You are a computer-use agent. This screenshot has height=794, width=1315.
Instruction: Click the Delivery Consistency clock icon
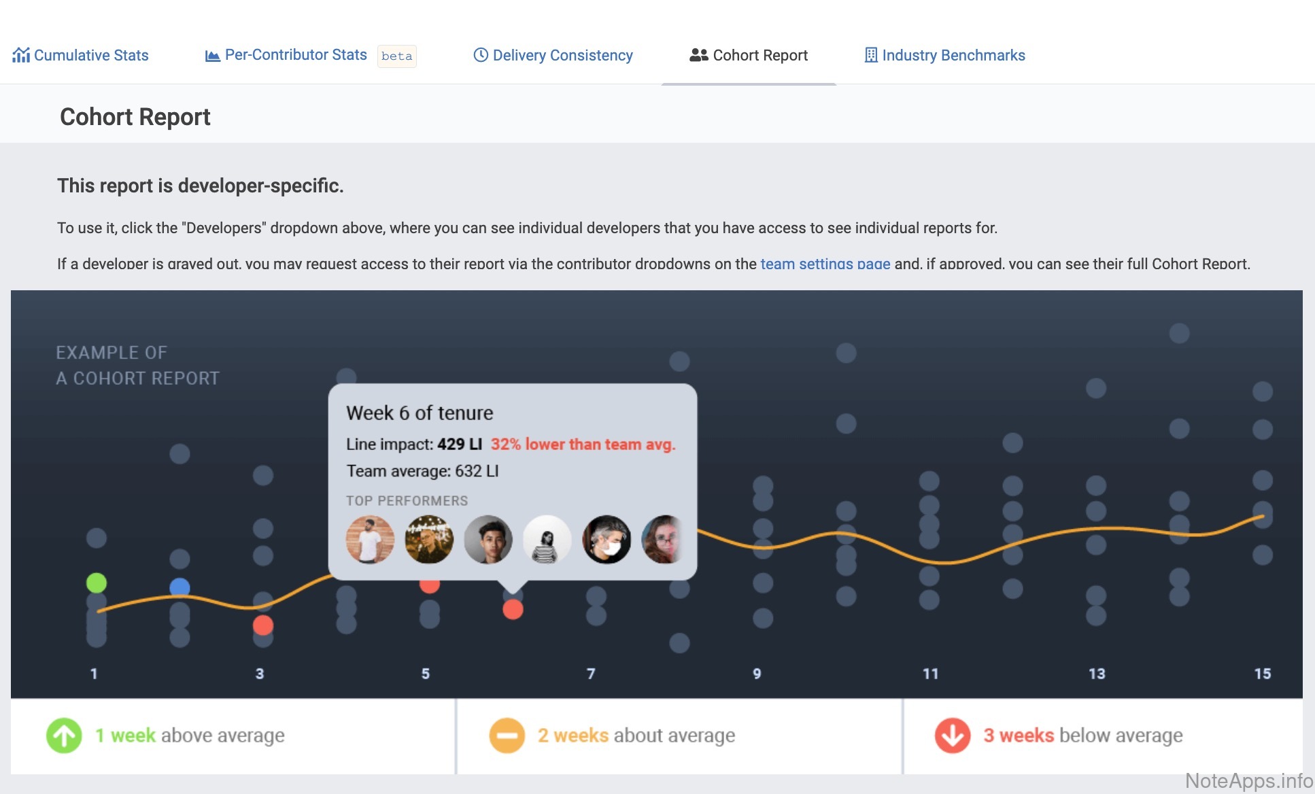coord(481,55)
